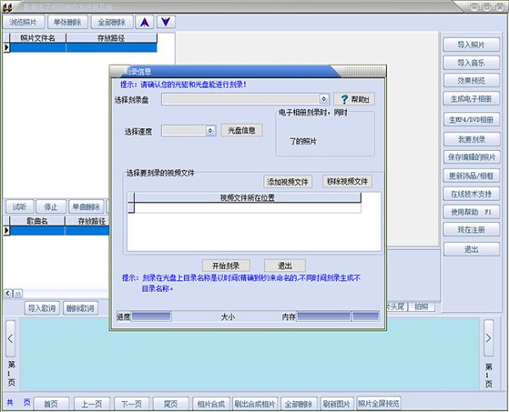
Task: Click 我要刻录 burn button in sidebar
Action: pyautogui.click(x=472, y=140)
